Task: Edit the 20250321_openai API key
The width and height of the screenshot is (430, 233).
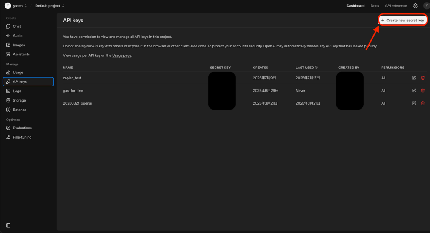Action: tap(414, 103)
